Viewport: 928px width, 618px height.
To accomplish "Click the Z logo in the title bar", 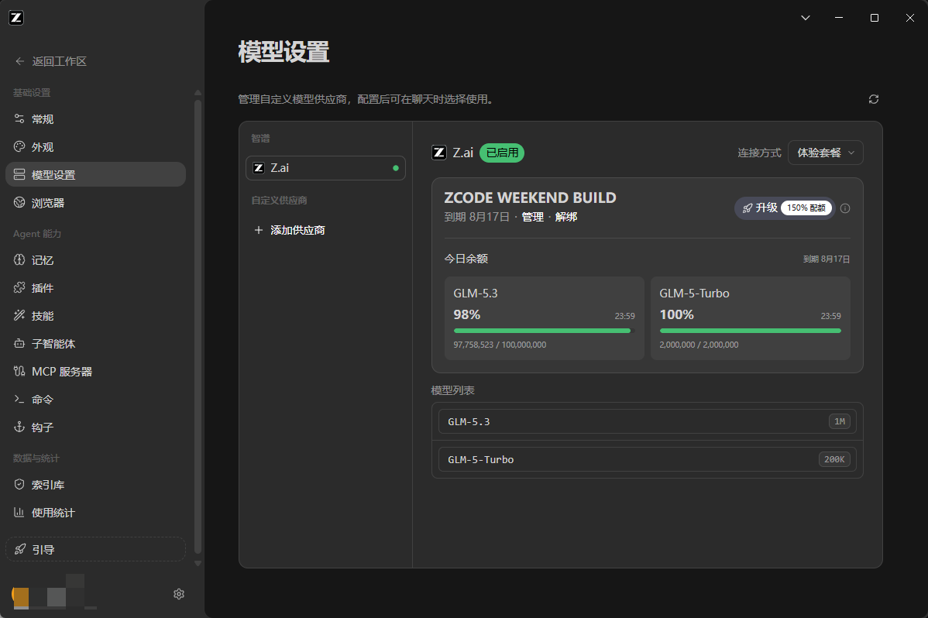I will [16, 18].
